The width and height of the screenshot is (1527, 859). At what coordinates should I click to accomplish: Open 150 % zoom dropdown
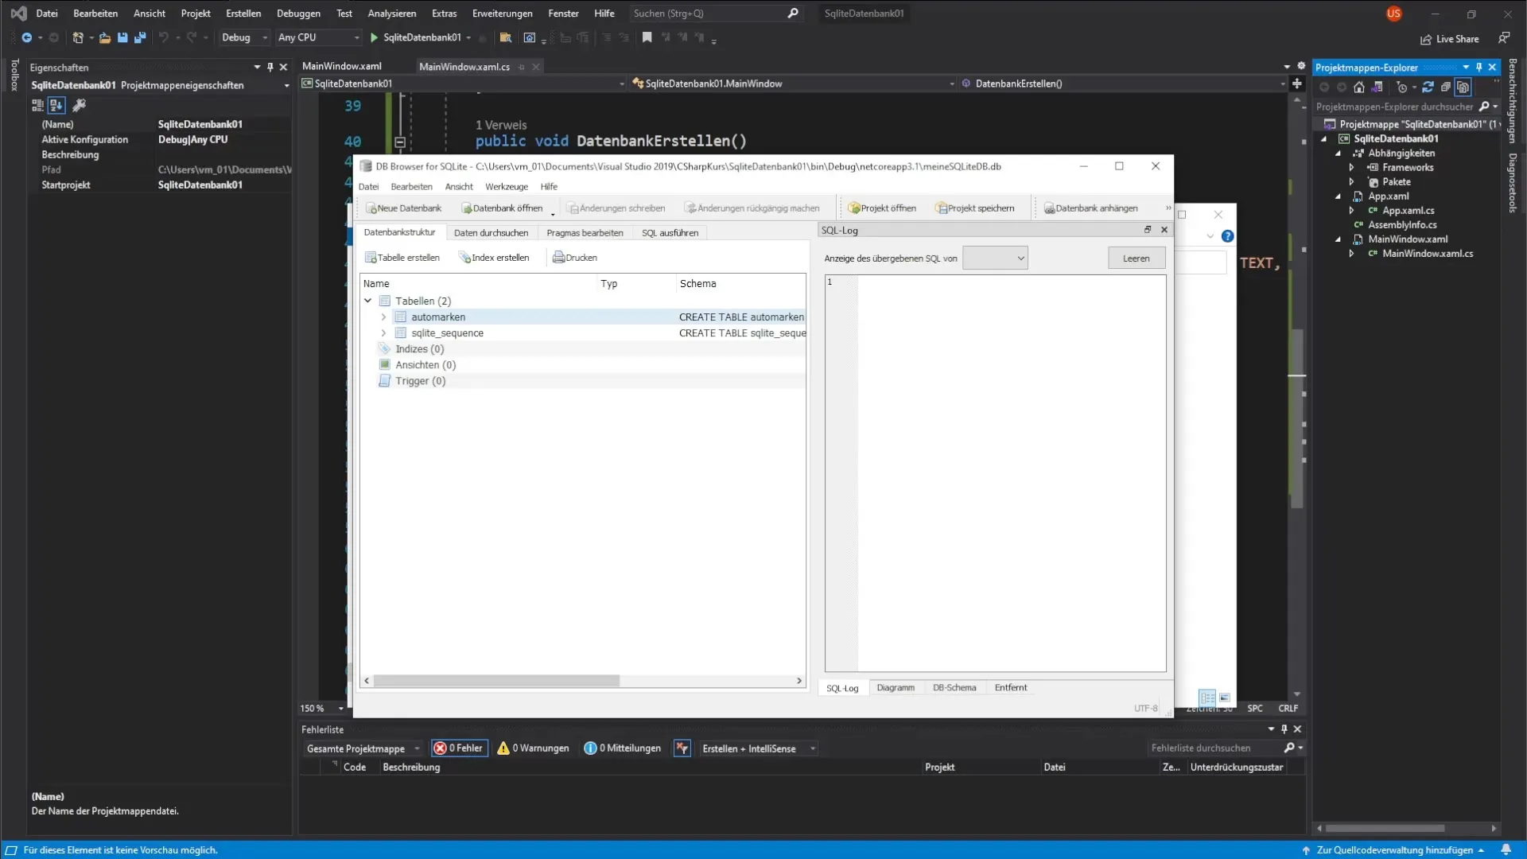pos(322,708)
